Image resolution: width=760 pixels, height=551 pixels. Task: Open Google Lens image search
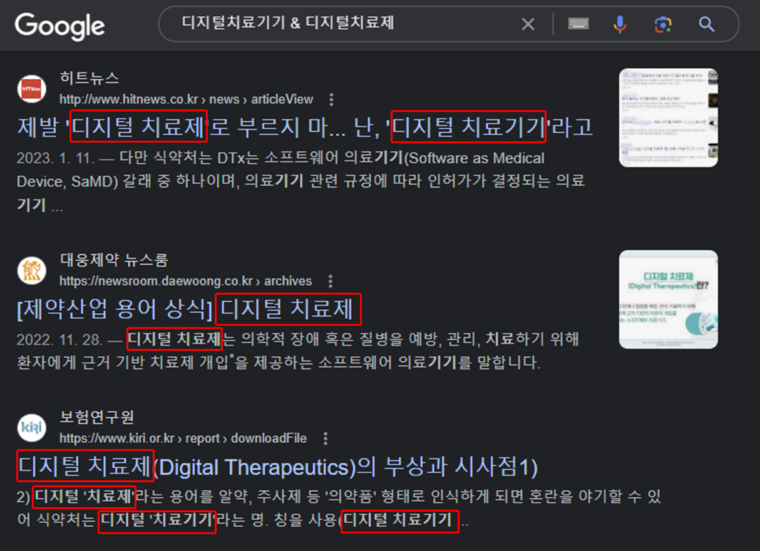pyautogui.click(x=663, y=24)
